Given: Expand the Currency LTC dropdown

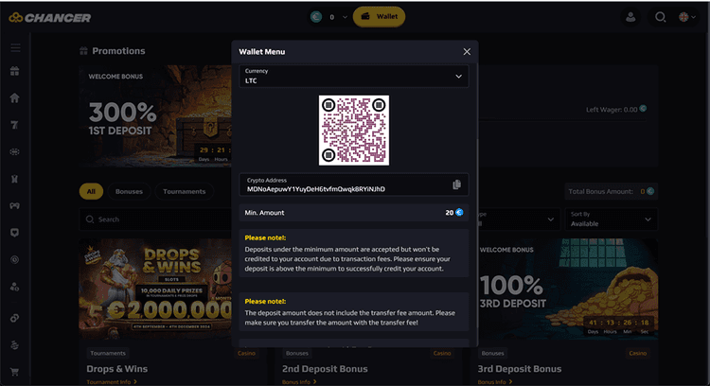Looking at the screenshot, I should [x=354, y=76].
